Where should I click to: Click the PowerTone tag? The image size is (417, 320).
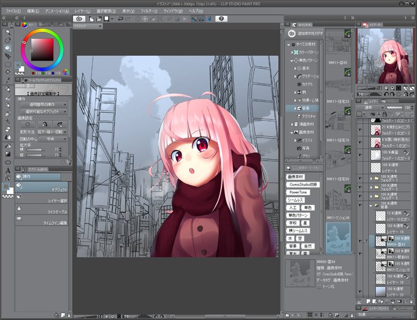click(x=298, y=192)
